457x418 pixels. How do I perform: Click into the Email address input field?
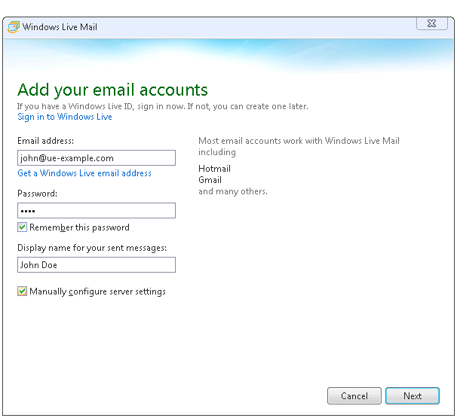pos(96,158)
